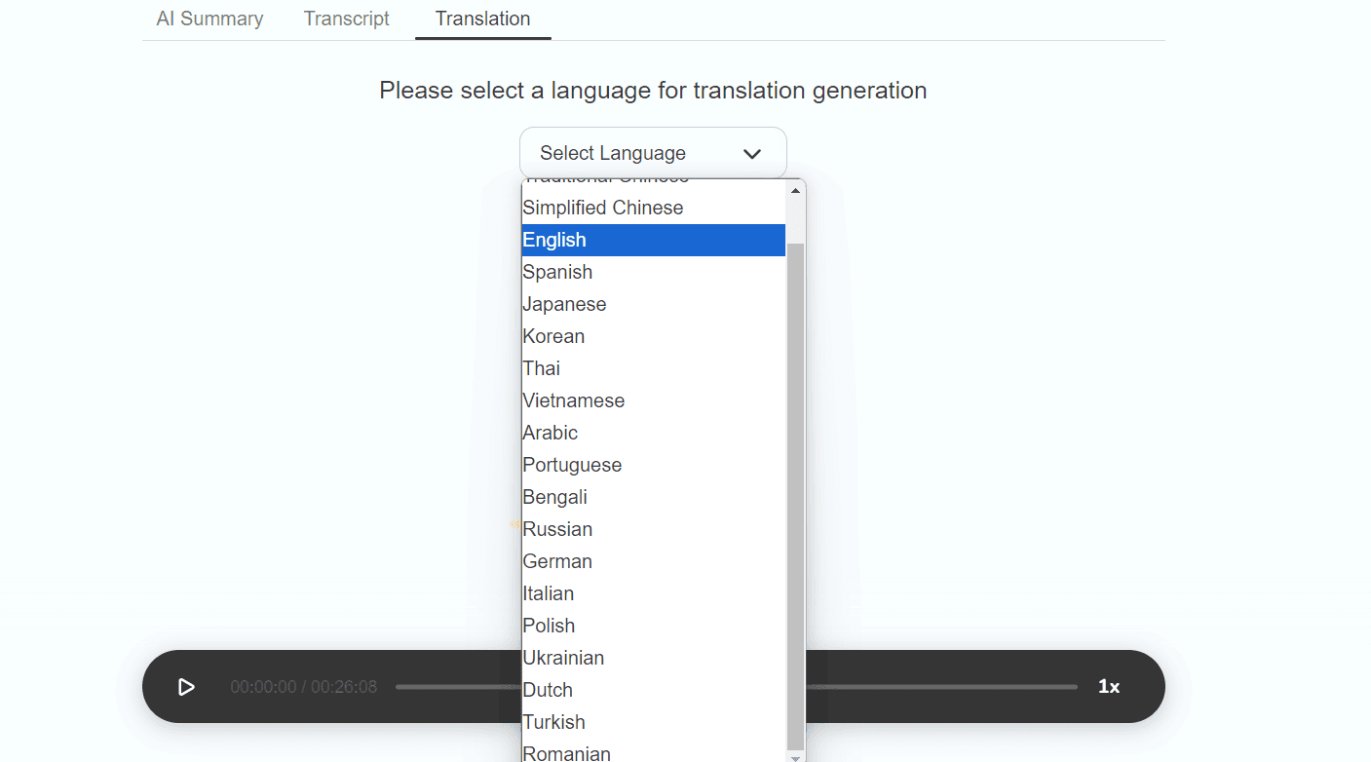Viewport: 1371px width, 762px height.
Task: Select English in the language list
Action: tap(554, 240)
